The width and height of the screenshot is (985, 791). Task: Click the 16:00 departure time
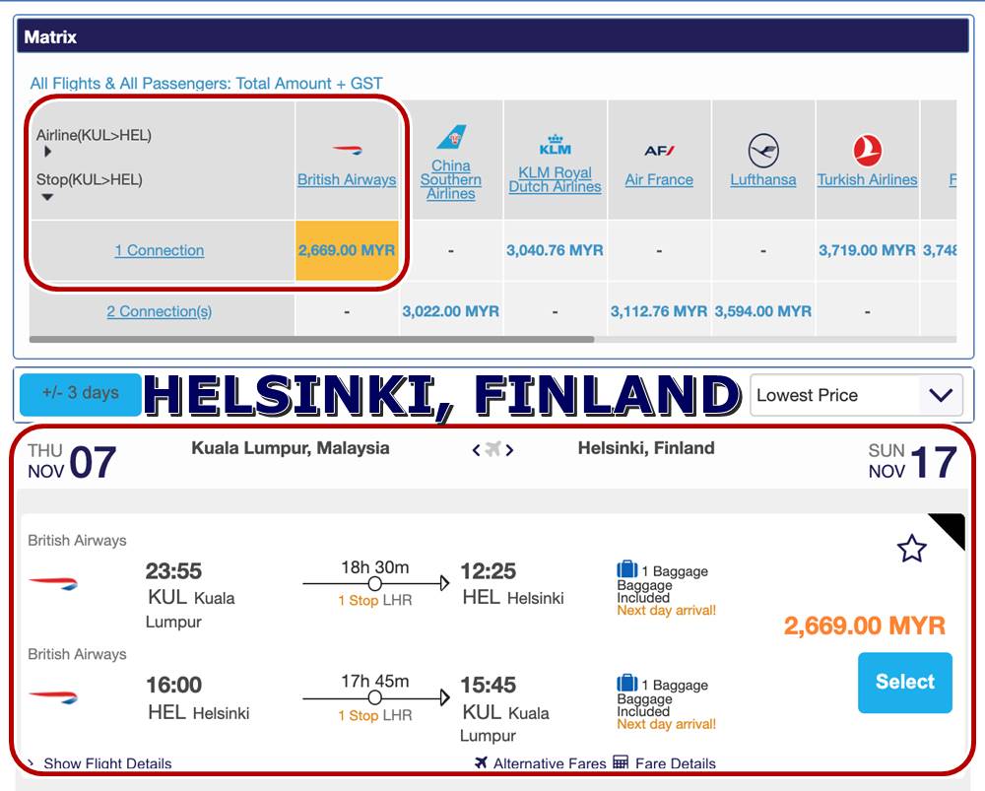point(173,685)
